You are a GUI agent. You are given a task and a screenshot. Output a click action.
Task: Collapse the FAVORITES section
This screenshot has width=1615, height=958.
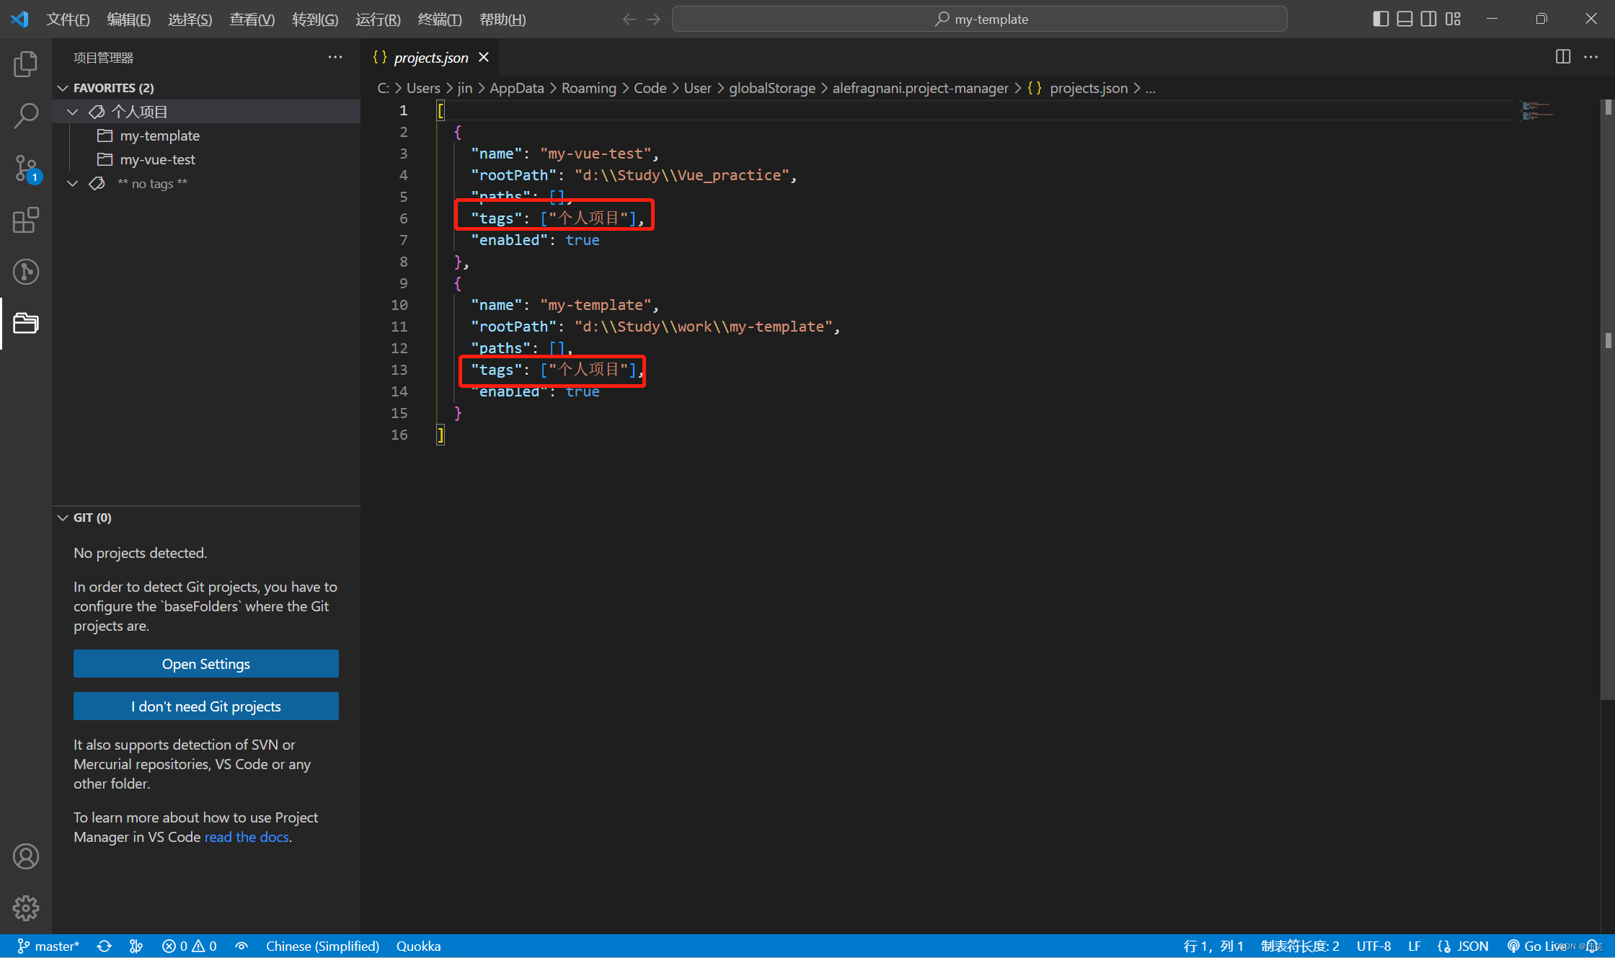63,88
